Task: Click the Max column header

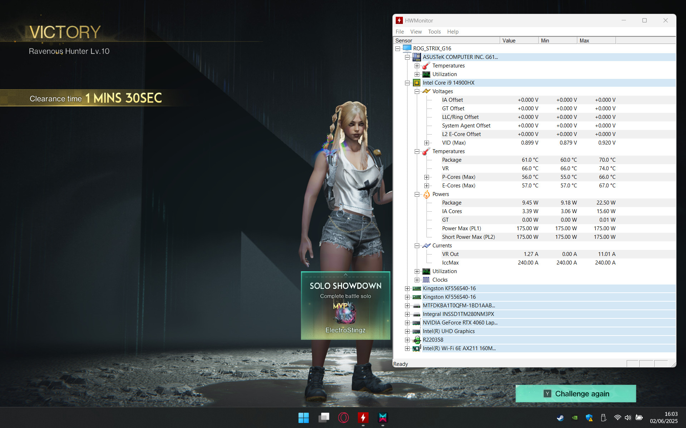Action: [596, 40]
